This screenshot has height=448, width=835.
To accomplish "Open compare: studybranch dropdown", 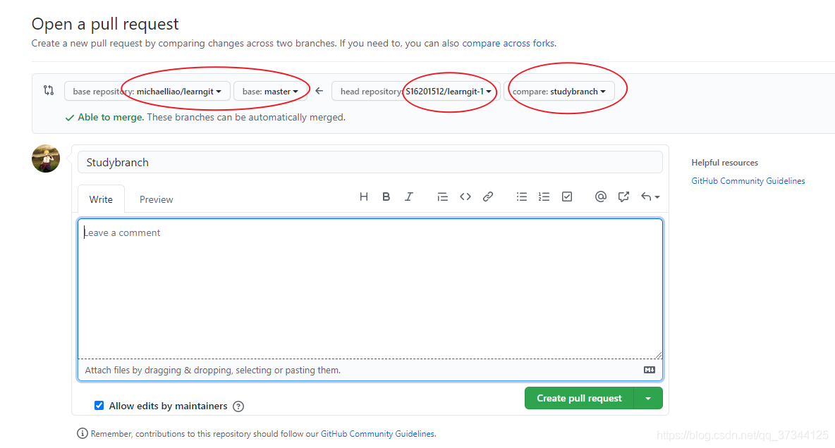I will click(x=559, y=91).
